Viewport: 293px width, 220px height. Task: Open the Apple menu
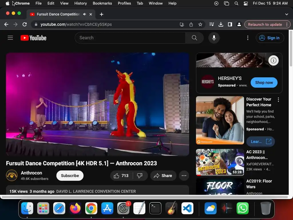click(7, 3)
